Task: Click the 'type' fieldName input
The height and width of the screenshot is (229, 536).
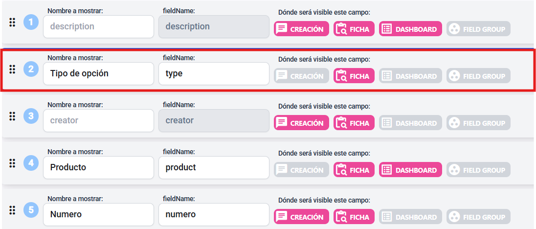Action: click(214, 74)
